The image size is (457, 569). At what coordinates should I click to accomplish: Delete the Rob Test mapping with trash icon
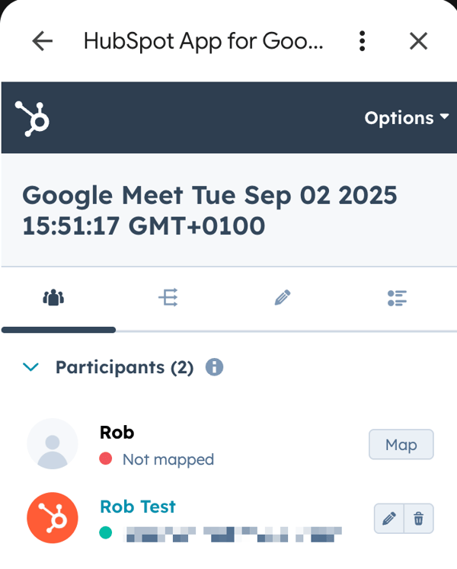tap(419, 518)
